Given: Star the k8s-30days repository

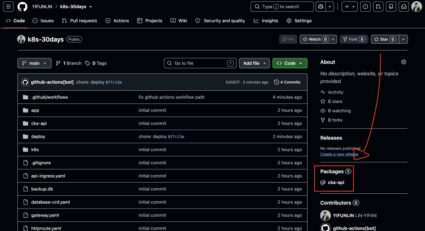Looking at the screenshot, I should [x=385, y=39].
